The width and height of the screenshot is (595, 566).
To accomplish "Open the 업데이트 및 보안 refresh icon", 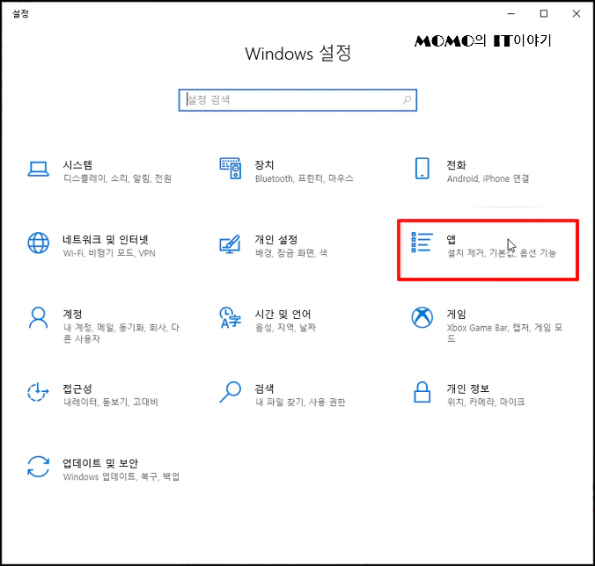I will [x=39, y=467].
